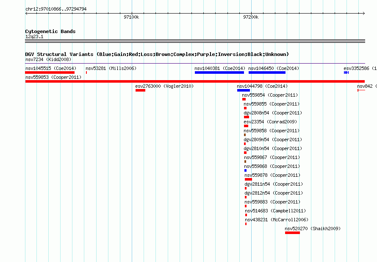Click the DGV Structural Variants track title

(157, 54)
